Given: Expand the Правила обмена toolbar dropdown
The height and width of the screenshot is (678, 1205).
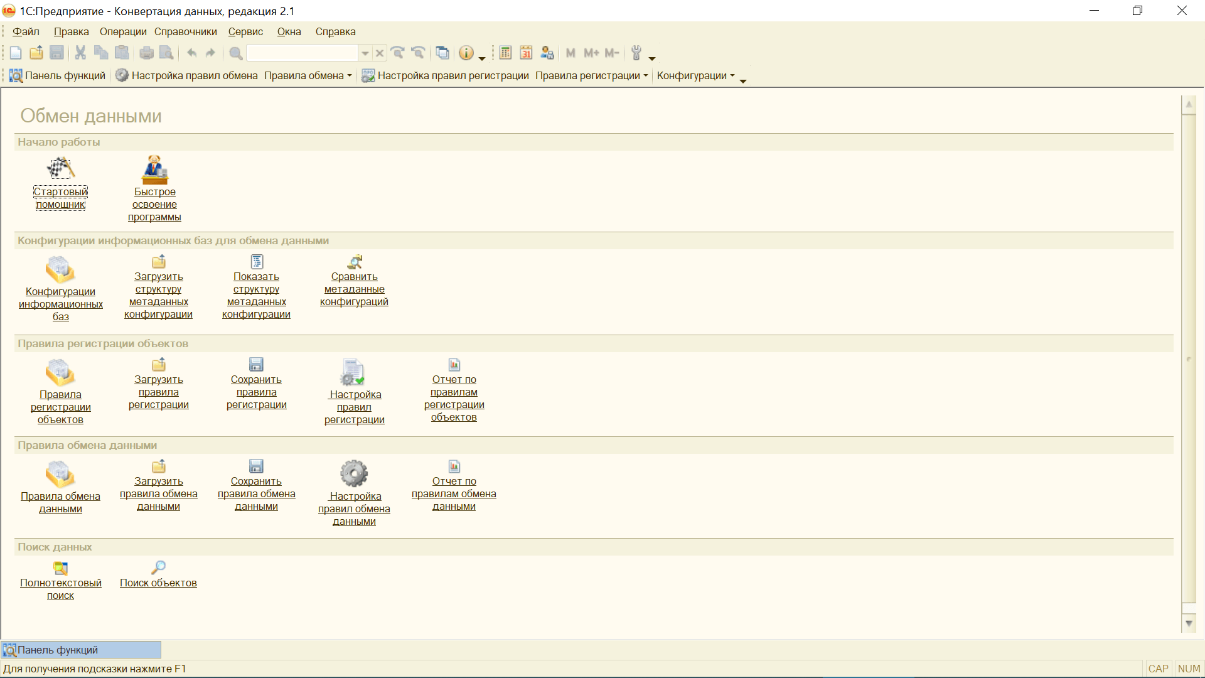Looking at the screenshot, I should click(x=308, y=75).
